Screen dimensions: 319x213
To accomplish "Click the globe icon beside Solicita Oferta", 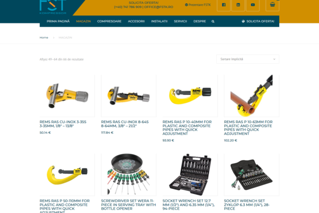I will click(243, 21).
